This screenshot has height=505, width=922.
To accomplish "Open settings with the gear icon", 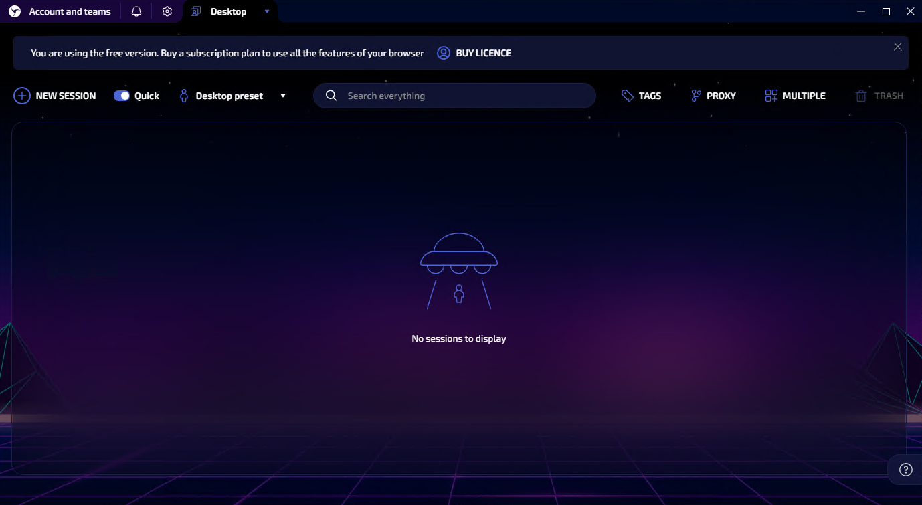I will click(x=167, y=11).
